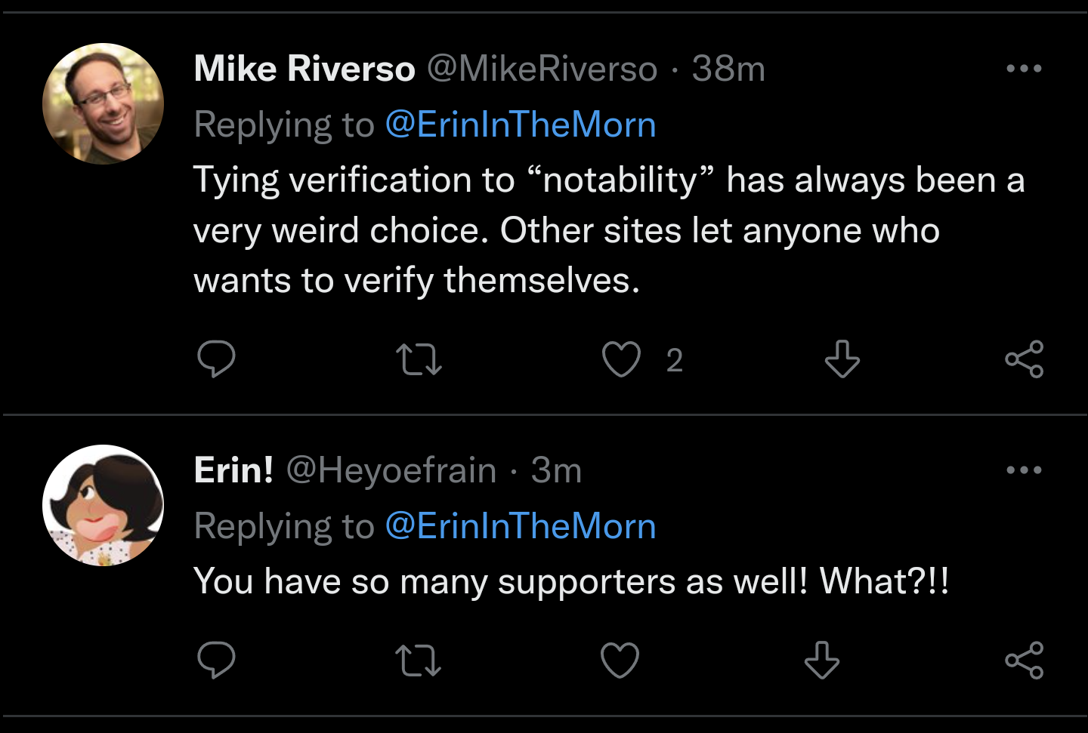The width and height of the screenshot is (1088, 733).
Task: Open more options on Erin!'s tweet
Action: 1024,470
